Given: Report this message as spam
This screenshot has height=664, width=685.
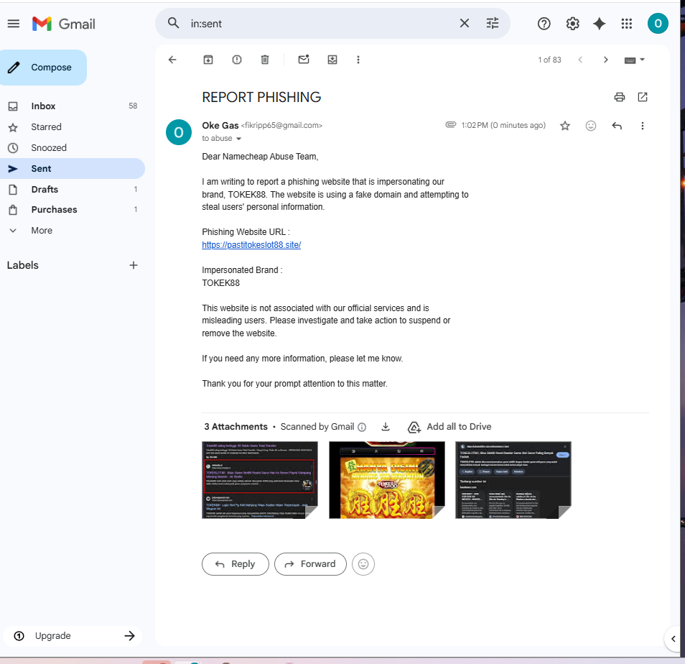Looking at the screenshot, I should [x=237, y=60].
